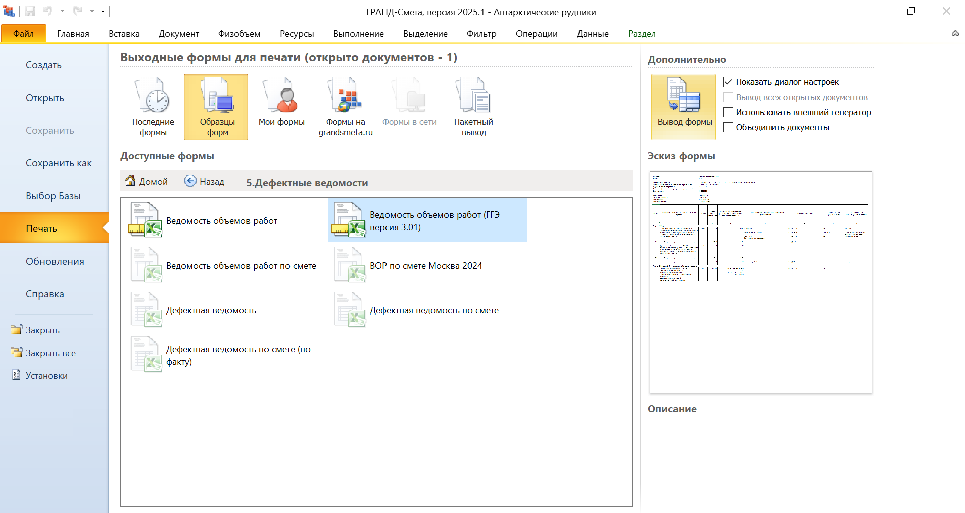Toggle Показать диалог настроек checkbox
965x513 pixels.
click(728, 82)
